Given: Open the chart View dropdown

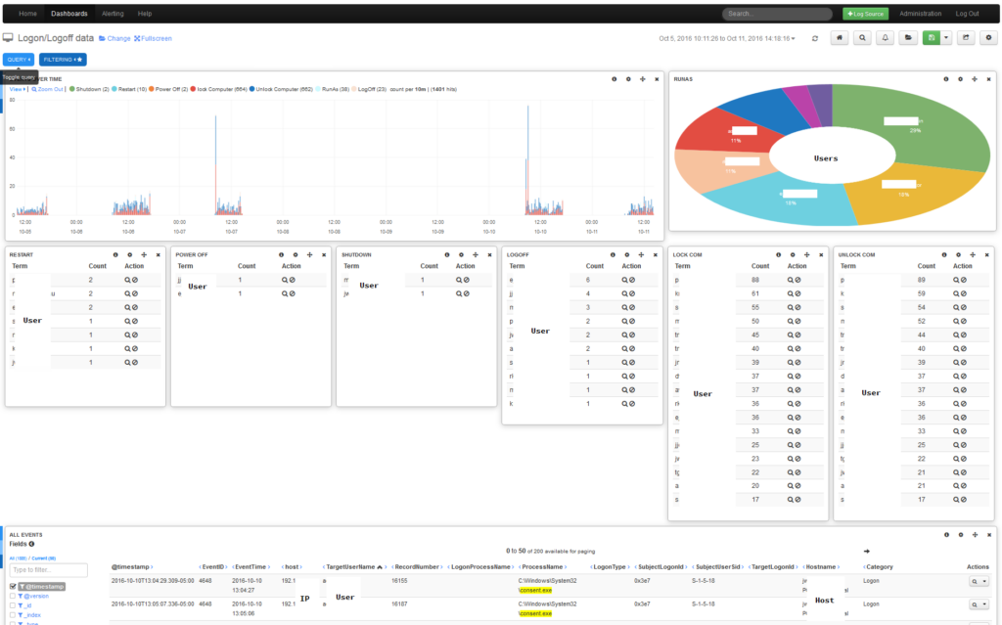Looking at the screenshot, I should point(18,89).
